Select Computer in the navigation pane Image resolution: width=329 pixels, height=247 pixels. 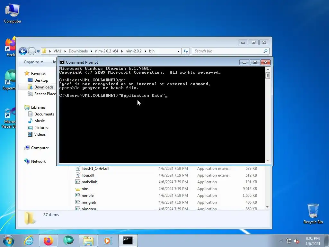(x=40, y=148)
